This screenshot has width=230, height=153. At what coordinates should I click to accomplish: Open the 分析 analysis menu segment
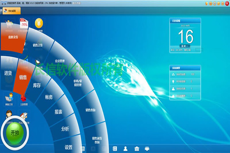tap(65, 129)
